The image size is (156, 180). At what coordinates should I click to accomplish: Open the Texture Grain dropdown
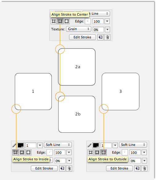tap(79, 29)
